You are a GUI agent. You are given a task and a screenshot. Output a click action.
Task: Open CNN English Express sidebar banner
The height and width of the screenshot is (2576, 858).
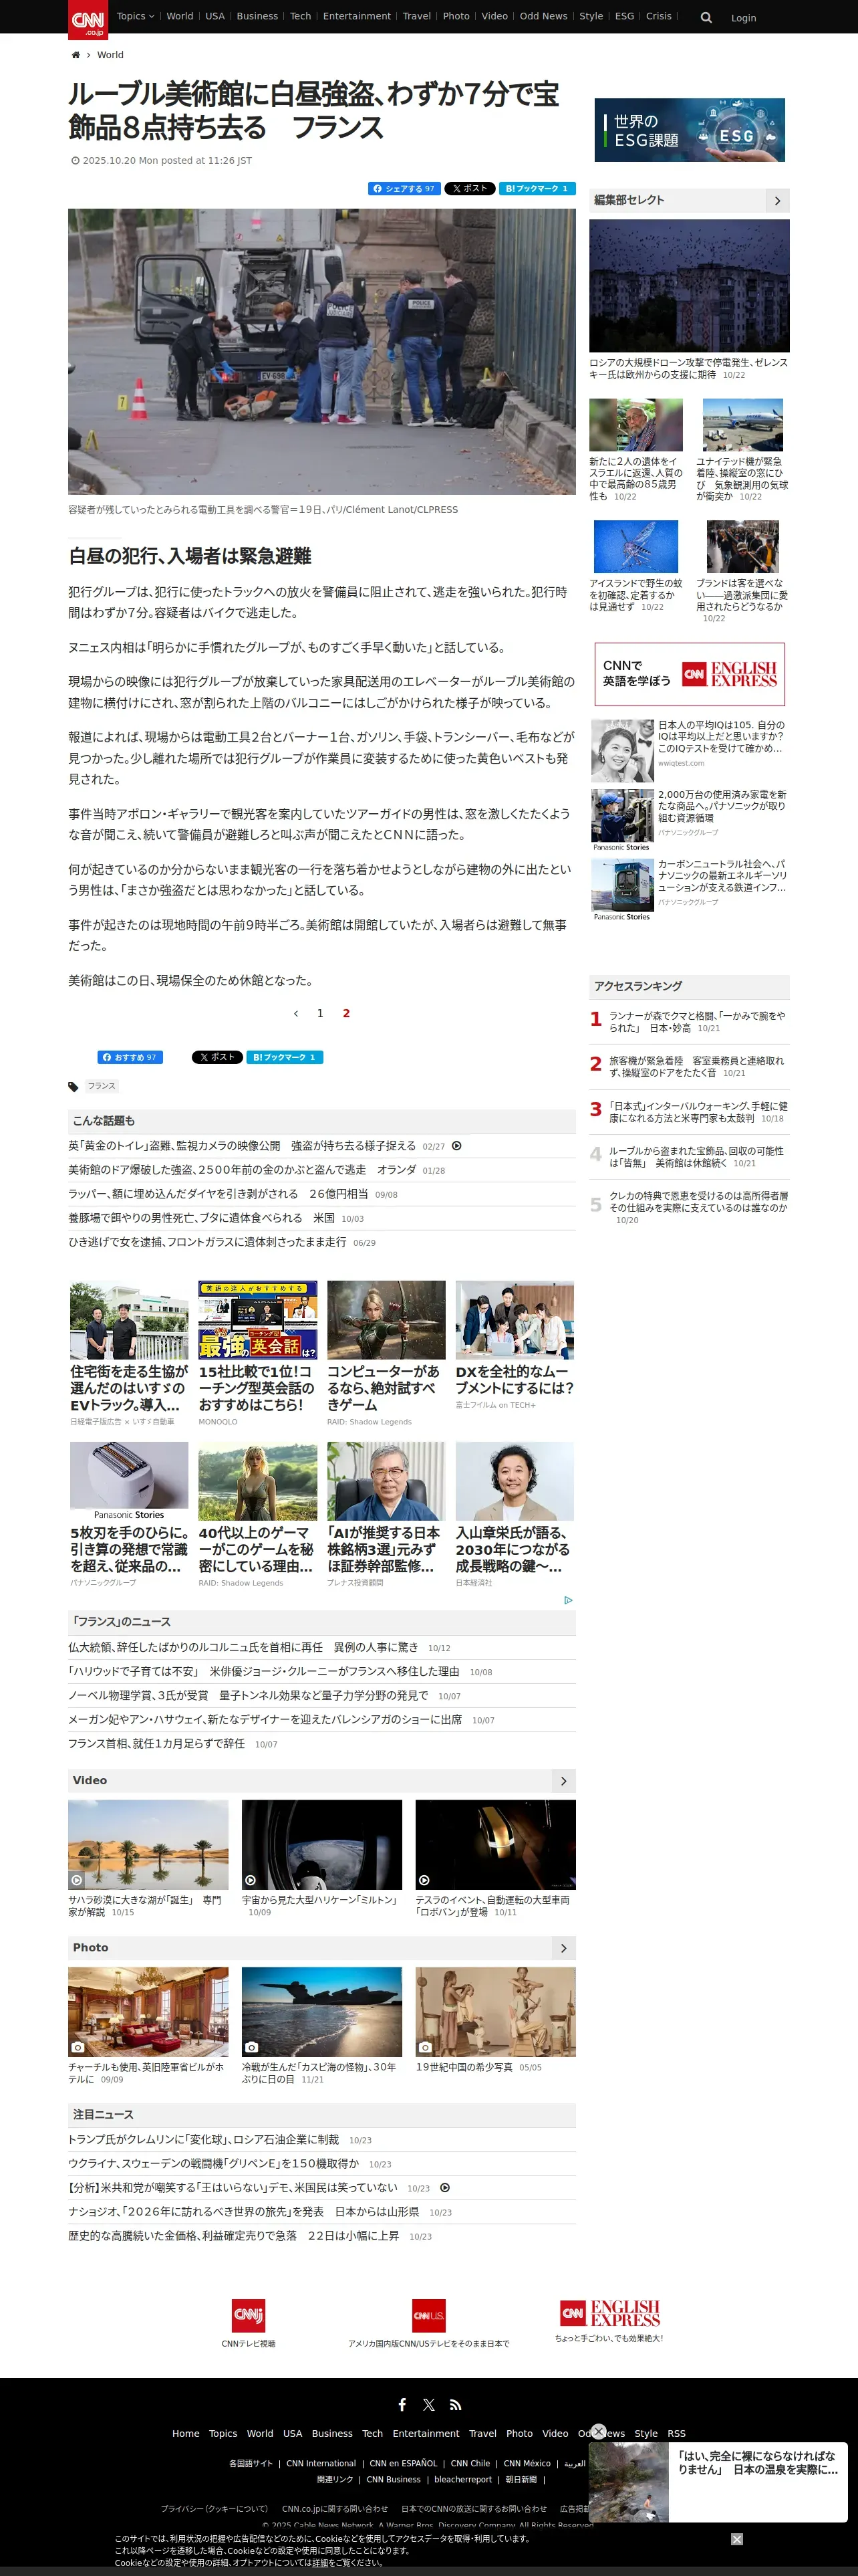click(689, 674)
